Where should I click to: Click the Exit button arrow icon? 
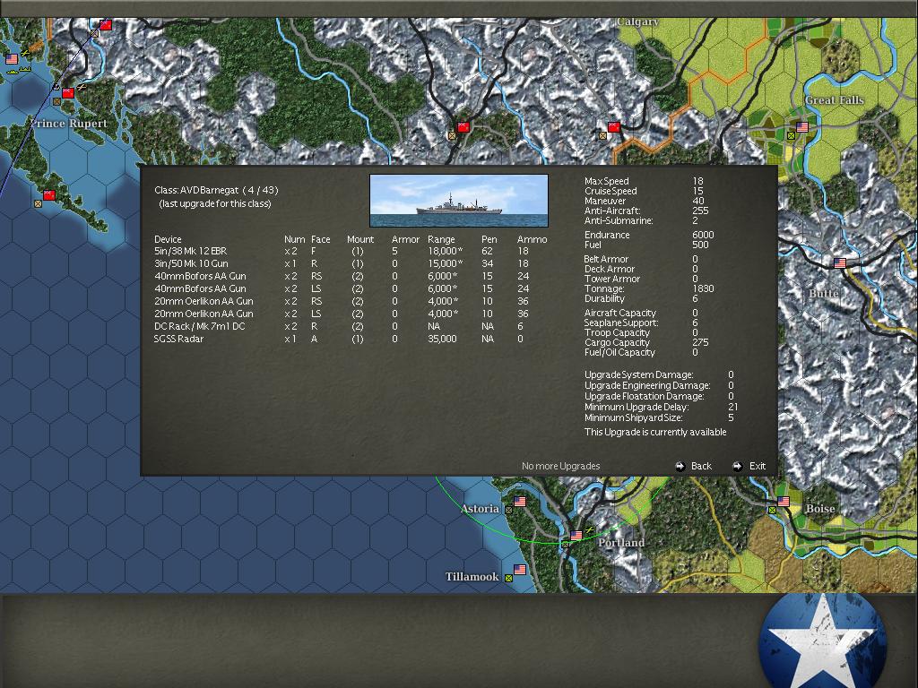[x=738, y=466]
